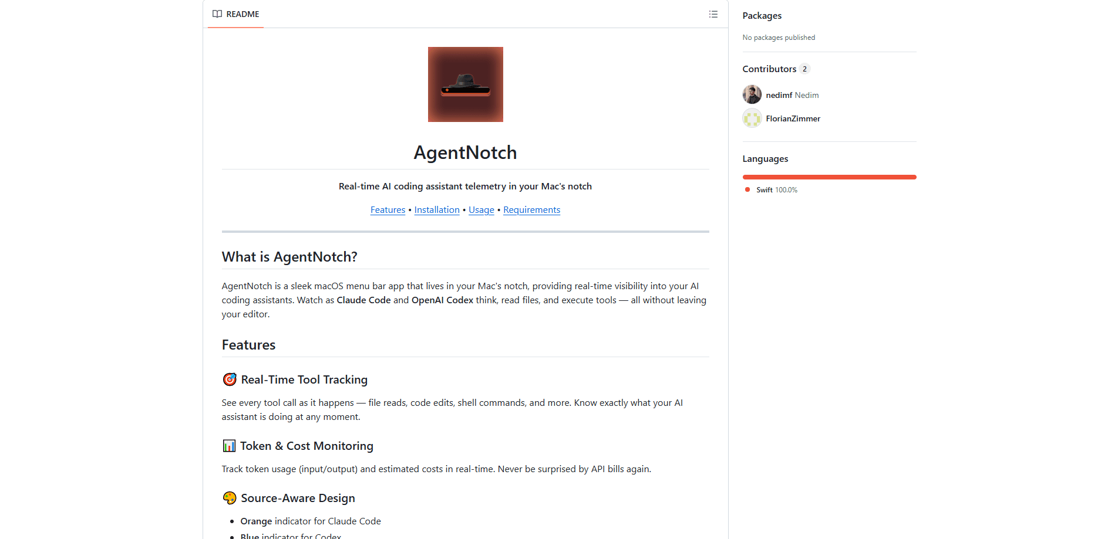Screen dimensions: 1118x539
Task: Click the bar chart emoji beside Token & Cost Monitoring
Action: 229,446
